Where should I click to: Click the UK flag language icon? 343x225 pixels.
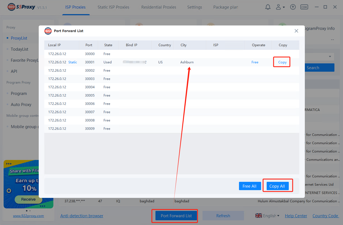click(x=258, y=216)
